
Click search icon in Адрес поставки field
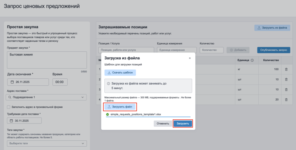coord(10,97)
